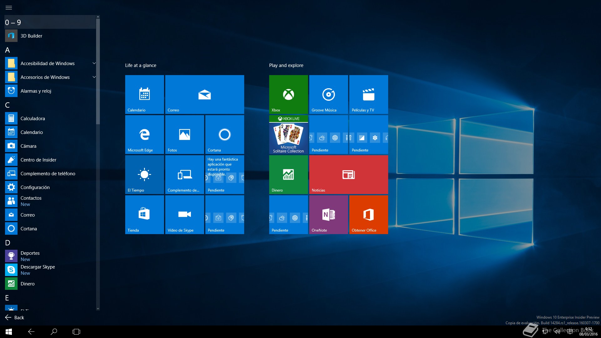Expand Accesorios de Windows folder

50,77
